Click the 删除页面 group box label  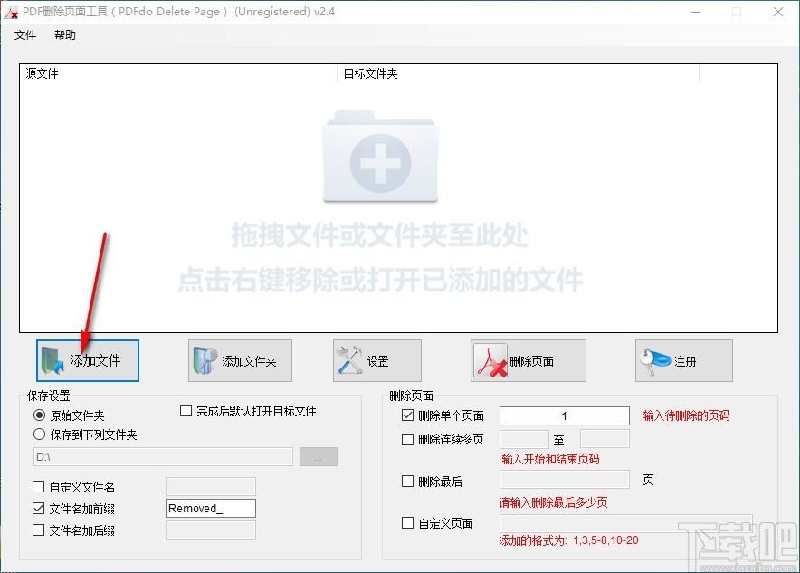coord(411,396)
